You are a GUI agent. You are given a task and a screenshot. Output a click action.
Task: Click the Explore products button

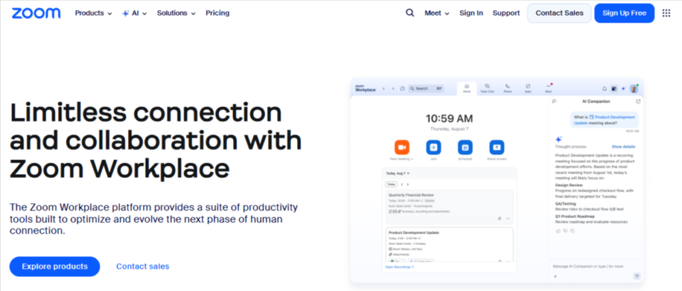[55, 266]
